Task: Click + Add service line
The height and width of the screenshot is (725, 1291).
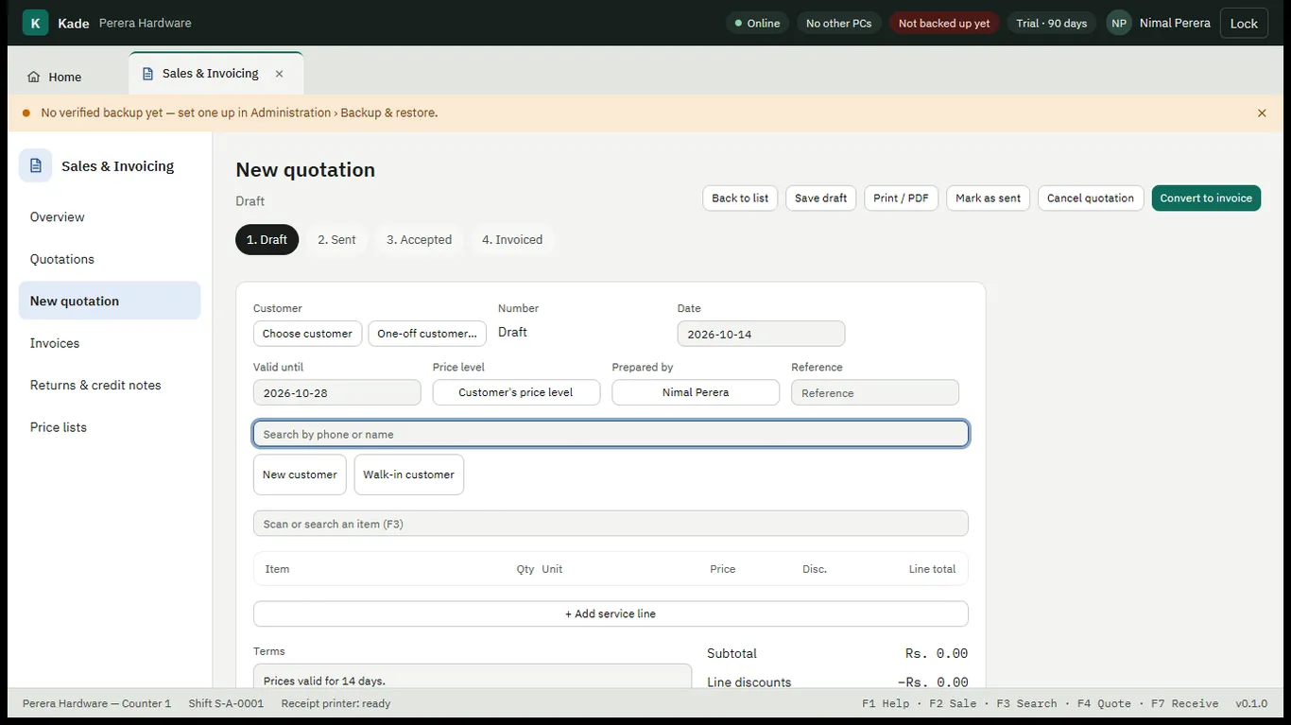Action: pos(611,613)
